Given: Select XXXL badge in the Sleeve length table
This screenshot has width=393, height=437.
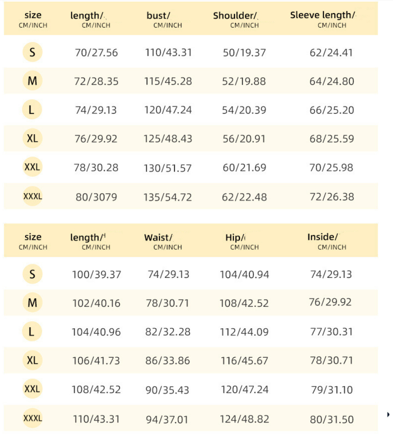Looking at the screenshot, I should pyautogui.click(x=32, y=197).
